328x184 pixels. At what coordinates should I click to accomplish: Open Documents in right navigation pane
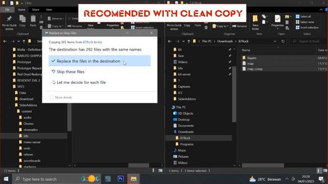point(186,126)
